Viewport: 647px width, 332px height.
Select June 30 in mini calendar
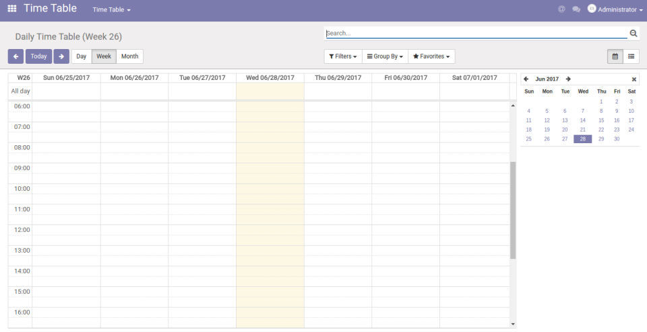[617, 139]
